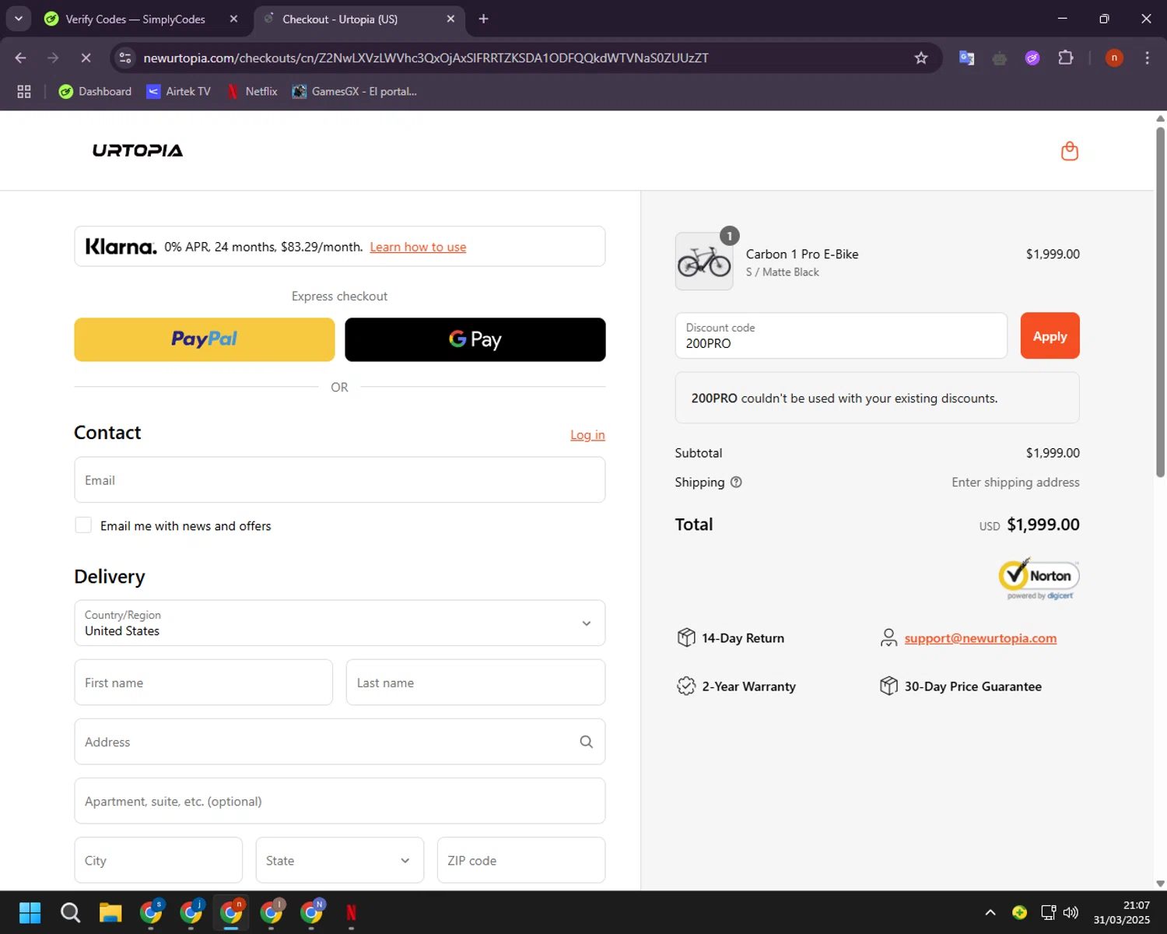The width and height of the screenshot is (1167, 934).
Task: Click the 2-Year Warranty badge icon
Action: [686, 686]
